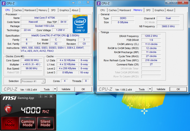This screenshot has width=190, height=131.
Task: Open the Processor #1 selection dropdown
Action: point(33,81)
